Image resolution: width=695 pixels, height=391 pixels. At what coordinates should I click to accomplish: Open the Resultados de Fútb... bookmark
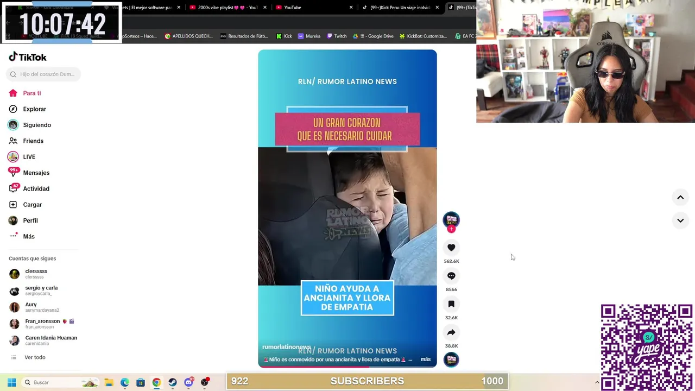tap(244, 36)
